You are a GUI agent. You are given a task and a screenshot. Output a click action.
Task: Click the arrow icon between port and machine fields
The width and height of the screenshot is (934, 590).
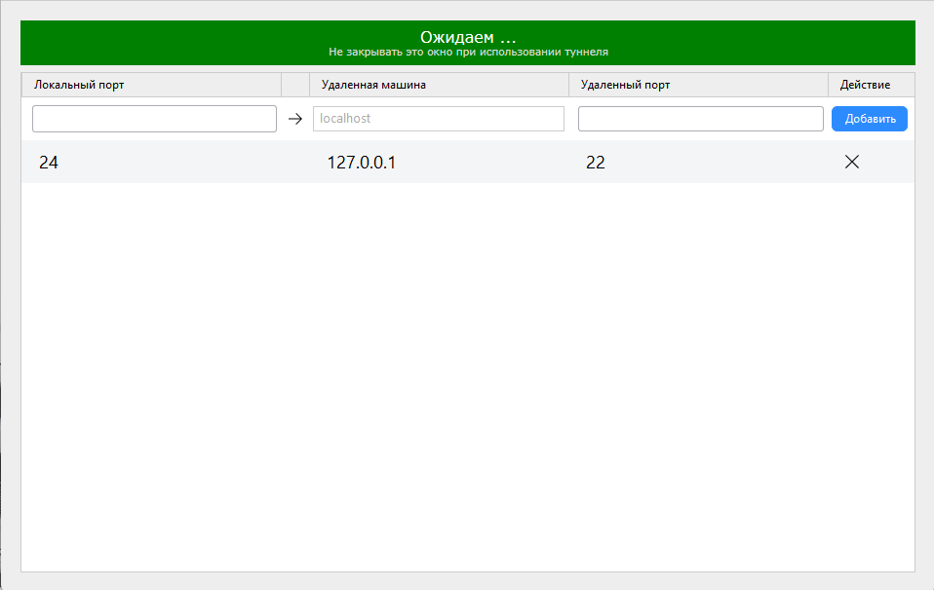click(295, 119)
